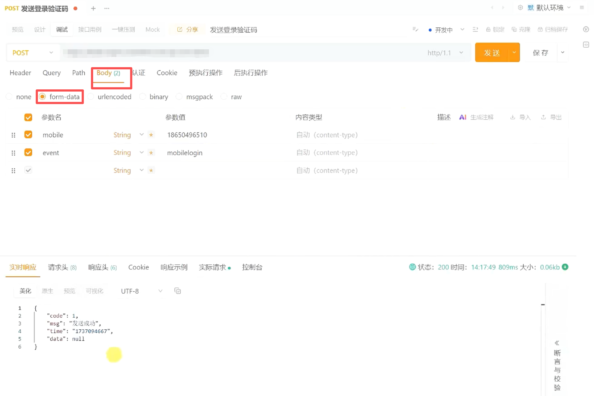Click the lock (锁定) icon
594x396 pixels.
click(488, 30)
